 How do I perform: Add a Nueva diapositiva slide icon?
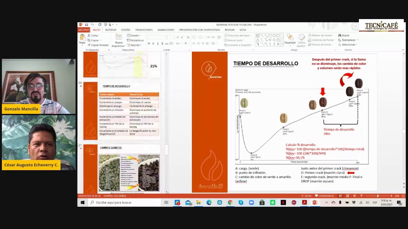pos(119,36)
